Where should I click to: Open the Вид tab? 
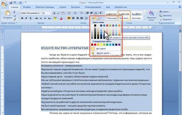pyautogui.click(x=108, y=7)
